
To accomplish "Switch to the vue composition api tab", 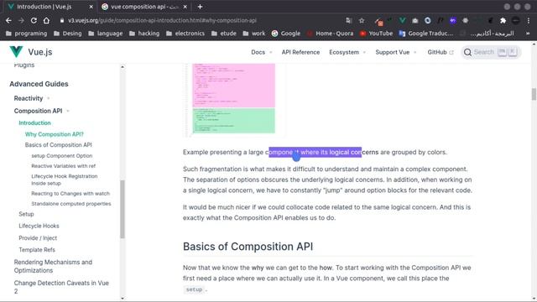I will [x=144, y=7].
